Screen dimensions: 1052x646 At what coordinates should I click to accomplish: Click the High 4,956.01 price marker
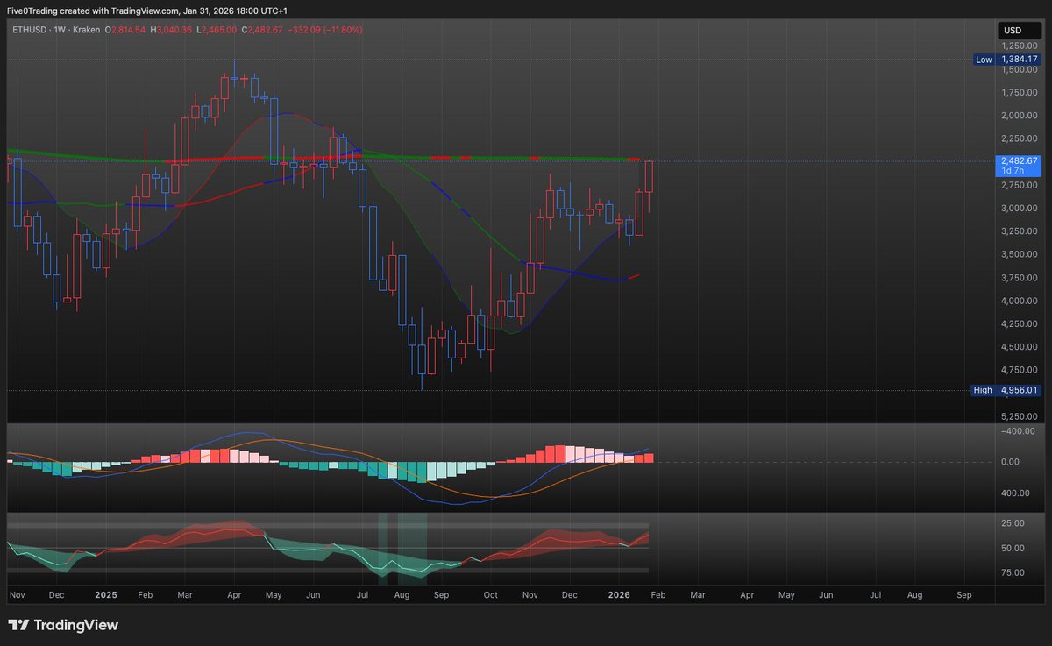coord(1006,390)
